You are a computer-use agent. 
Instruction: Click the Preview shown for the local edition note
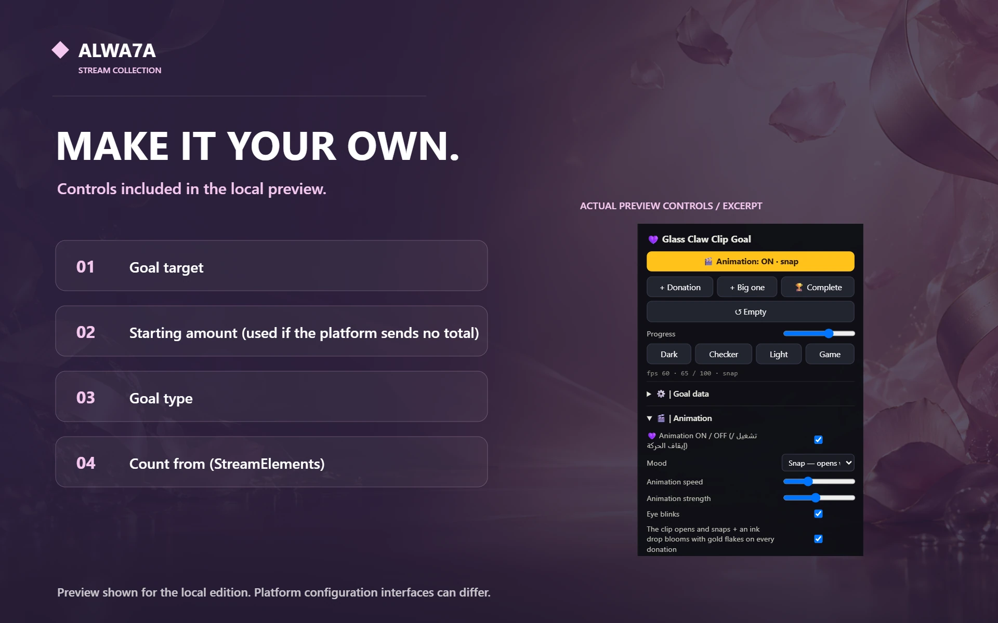pos(274,592)
